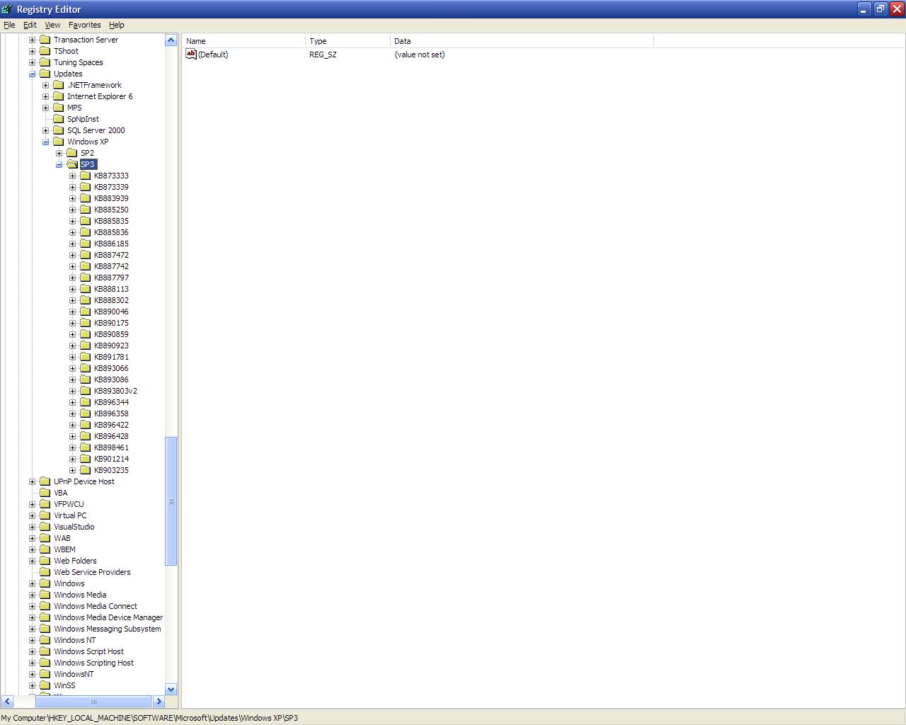Expand the KB901214 tree node
Image resolution: width=906 pixels, height=725 pixels.
[x=72, y=459]
